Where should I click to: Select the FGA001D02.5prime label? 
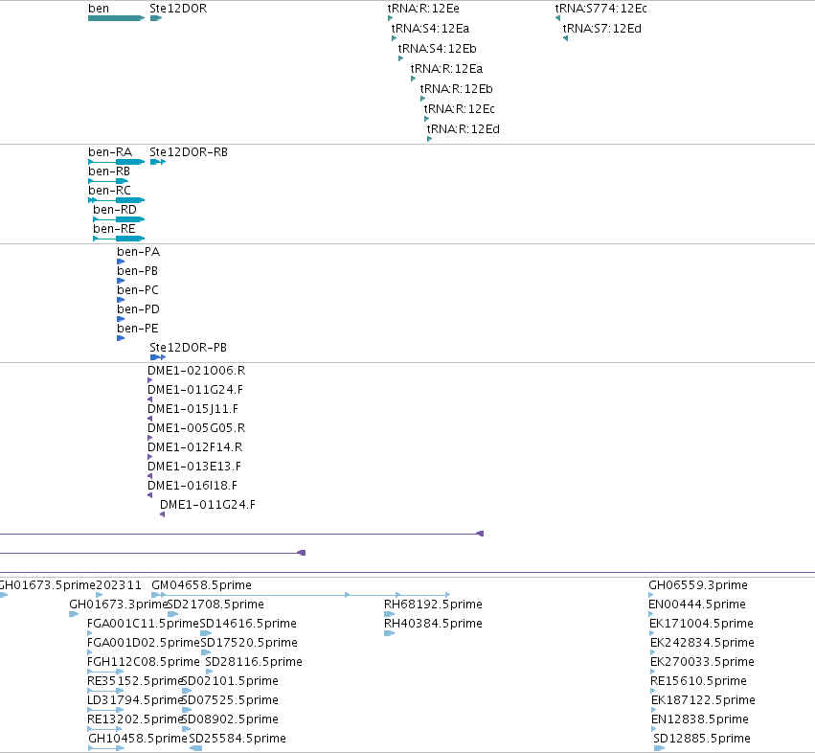(x=144, y=643)
